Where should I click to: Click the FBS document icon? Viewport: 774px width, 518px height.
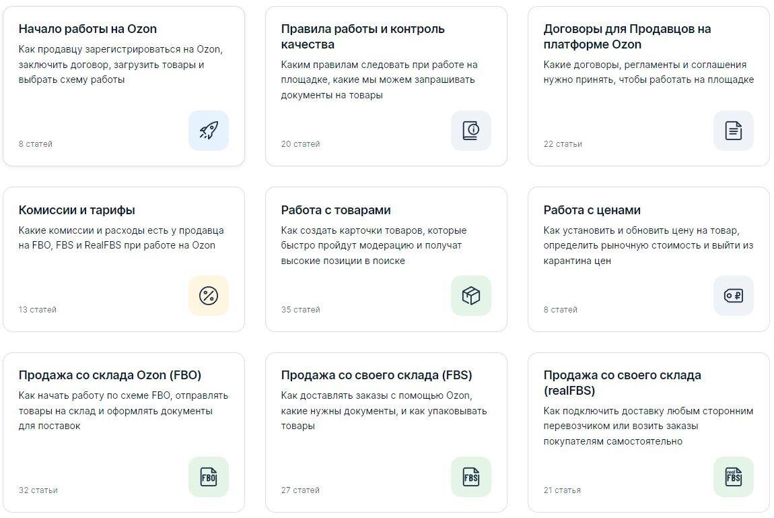click(471, 477)
